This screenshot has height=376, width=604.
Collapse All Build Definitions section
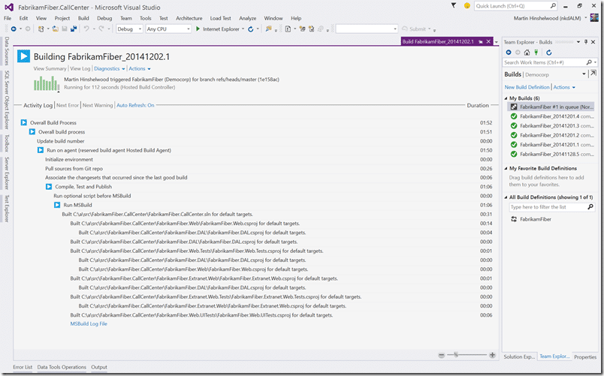click(x=506, y=197)
